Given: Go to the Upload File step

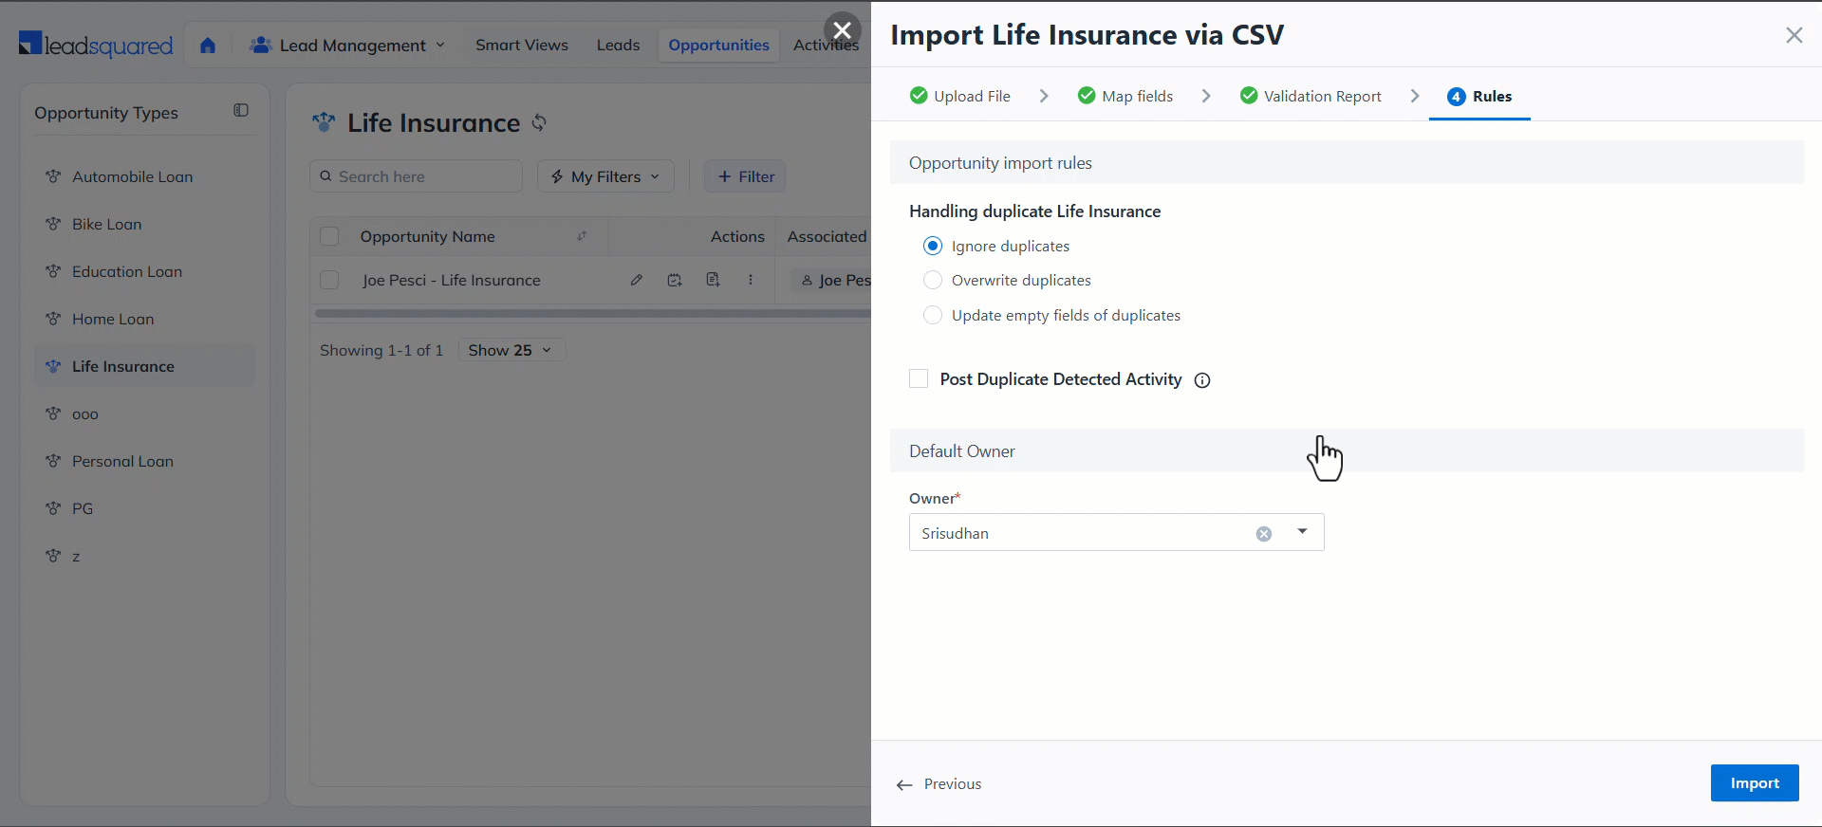Looking at the screenshot, I should pyautogui.click(x=960, y=96).
